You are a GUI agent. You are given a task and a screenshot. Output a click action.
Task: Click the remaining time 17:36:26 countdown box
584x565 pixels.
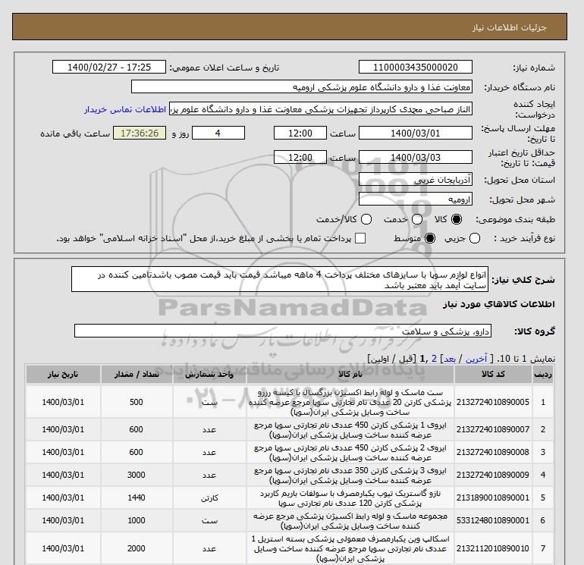coord(137,133)
